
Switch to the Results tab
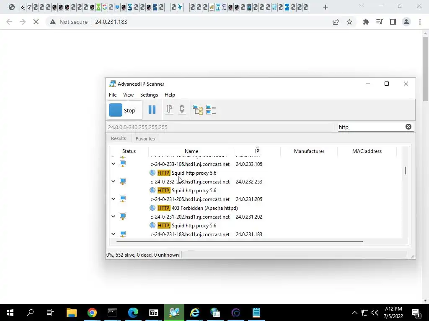click(119, 138)
